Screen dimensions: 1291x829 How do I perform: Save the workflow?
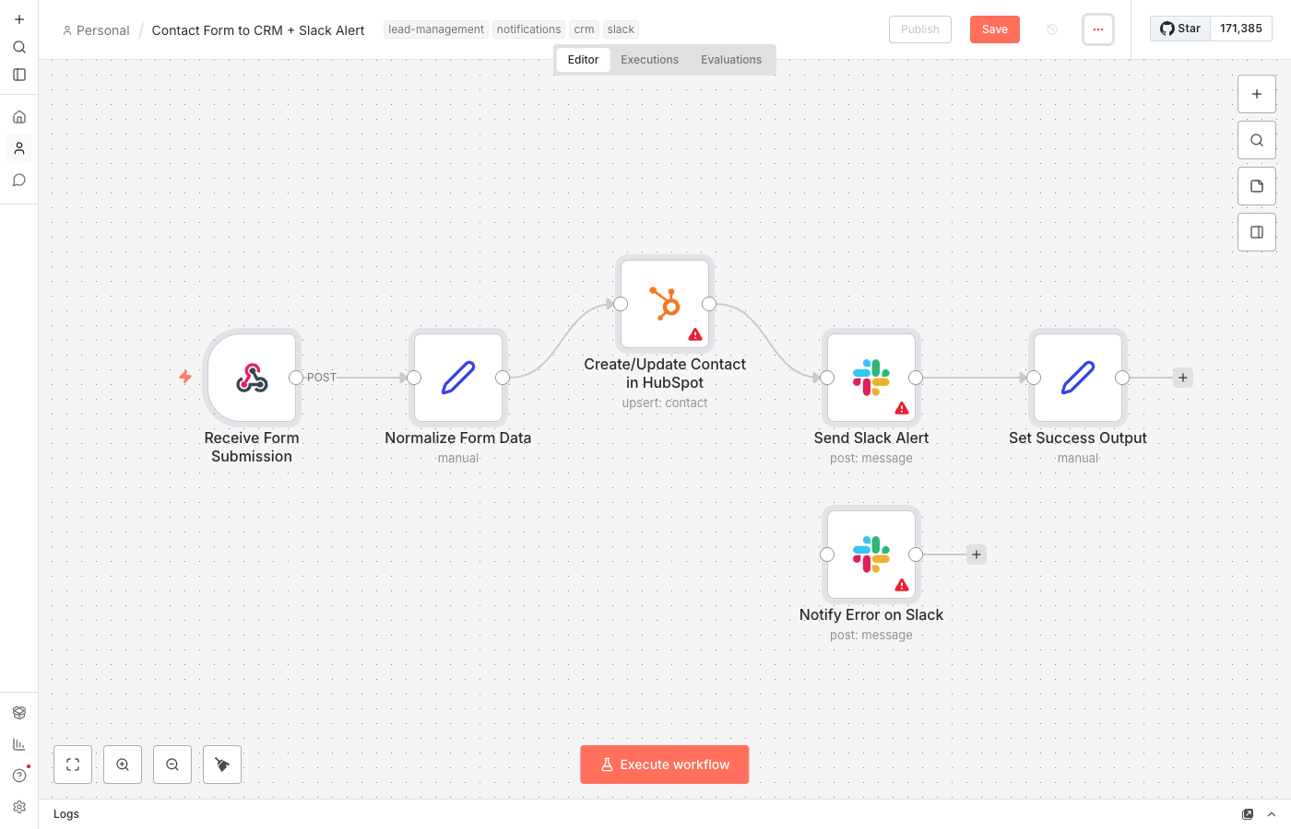click(x=994, y=29)
